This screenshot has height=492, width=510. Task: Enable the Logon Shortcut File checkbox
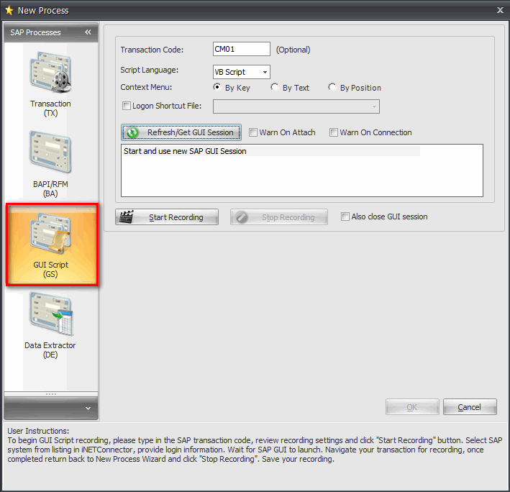tap(127, 106)
